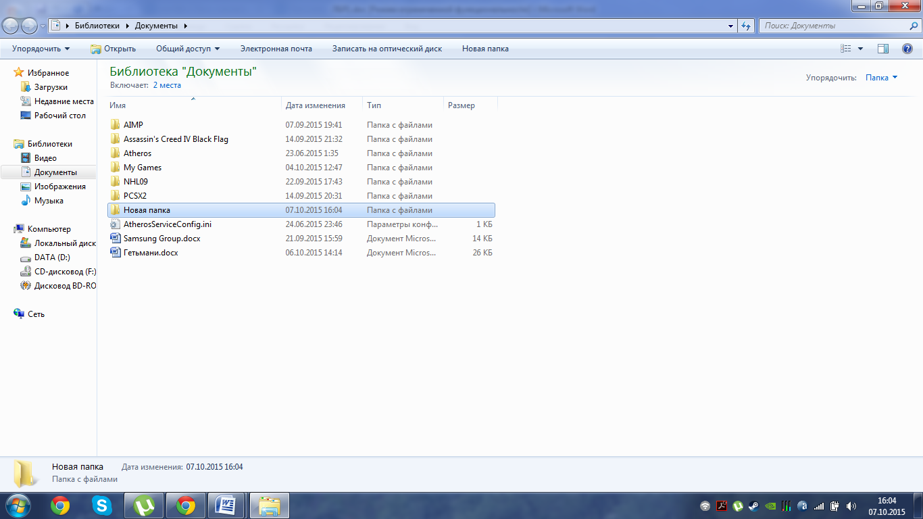Open the Упорядочить toolbar menu
This screenshot has width=923, height=519.
tap(41, 49)
